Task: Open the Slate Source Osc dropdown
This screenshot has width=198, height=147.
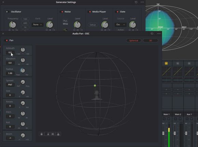Action: 121,24
